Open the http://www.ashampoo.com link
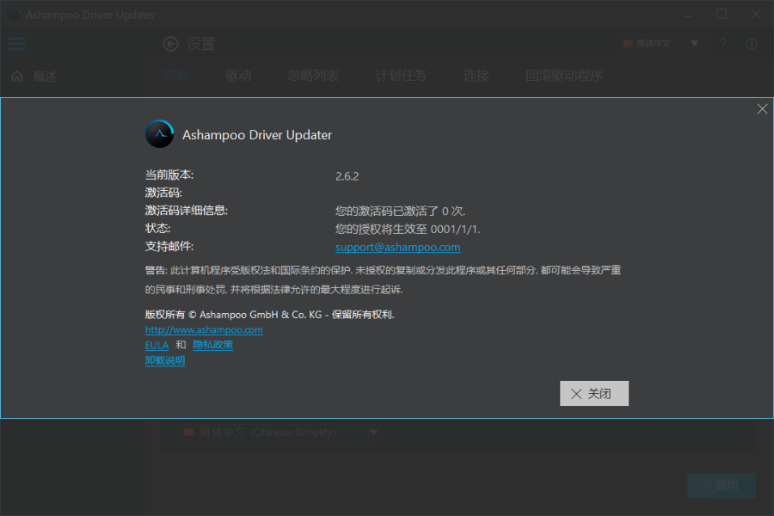 point(204,330)
